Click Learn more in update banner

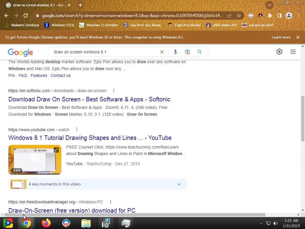click(x=281, y=37)
